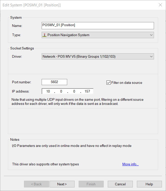This screenshot has height=191, width=166.
Task: Toggle the Filter on data source checkbox
Action: point(108,83)
